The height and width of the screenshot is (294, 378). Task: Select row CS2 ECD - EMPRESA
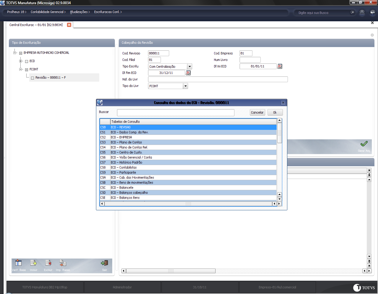pos(188,137)
